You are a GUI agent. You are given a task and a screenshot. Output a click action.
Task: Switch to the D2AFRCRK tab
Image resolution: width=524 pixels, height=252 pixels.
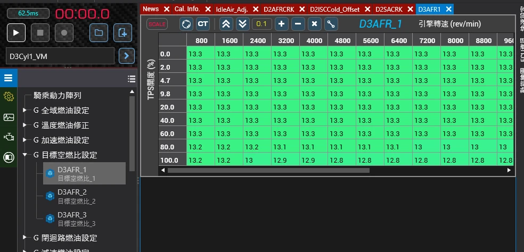[x=279, y=9]
